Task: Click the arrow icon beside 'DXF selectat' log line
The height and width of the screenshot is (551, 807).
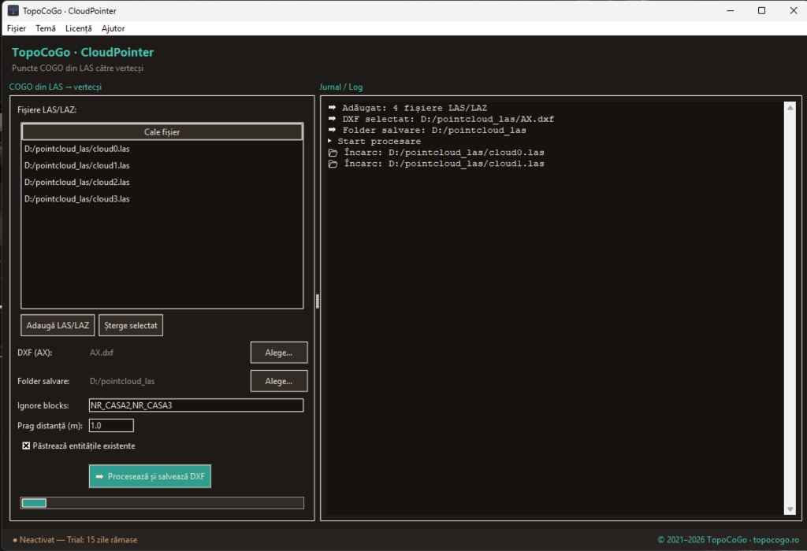Action: click(x=332, y=119)
